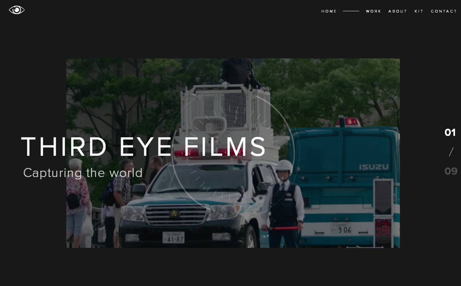
Task: Click the eye logo in the header
Action: coord(17,10)
